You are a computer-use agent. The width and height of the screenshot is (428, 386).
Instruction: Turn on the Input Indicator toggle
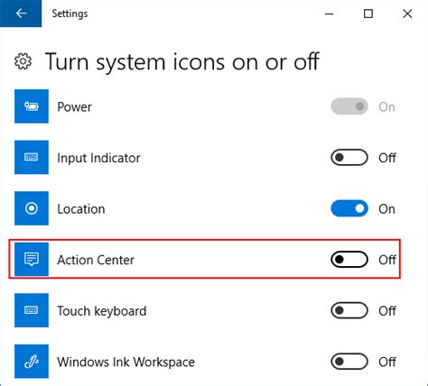[349, 157]
